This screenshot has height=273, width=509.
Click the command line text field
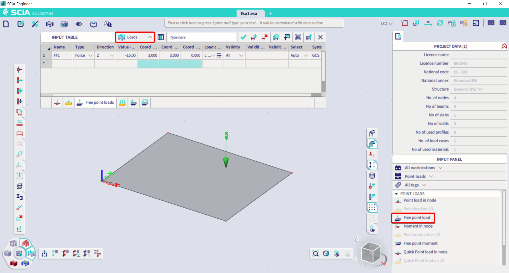coord(254,23)
